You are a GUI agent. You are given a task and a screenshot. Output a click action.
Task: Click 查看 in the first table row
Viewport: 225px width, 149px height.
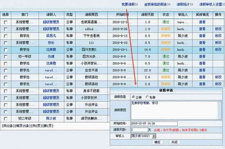202,22
